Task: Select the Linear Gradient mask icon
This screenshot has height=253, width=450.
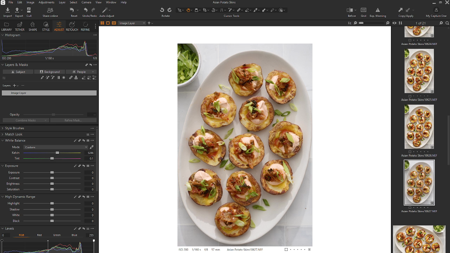Action: (x=58, y=78)
